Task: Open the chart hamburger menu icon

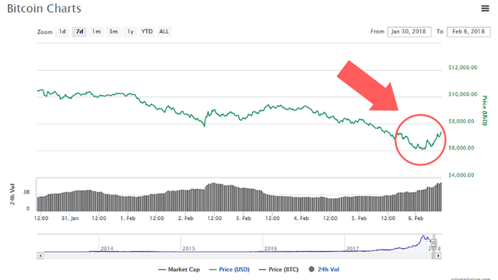Action: click(x=485, y=9)
